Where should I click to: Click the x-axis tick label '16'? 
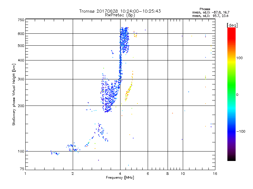pos(215,174)
